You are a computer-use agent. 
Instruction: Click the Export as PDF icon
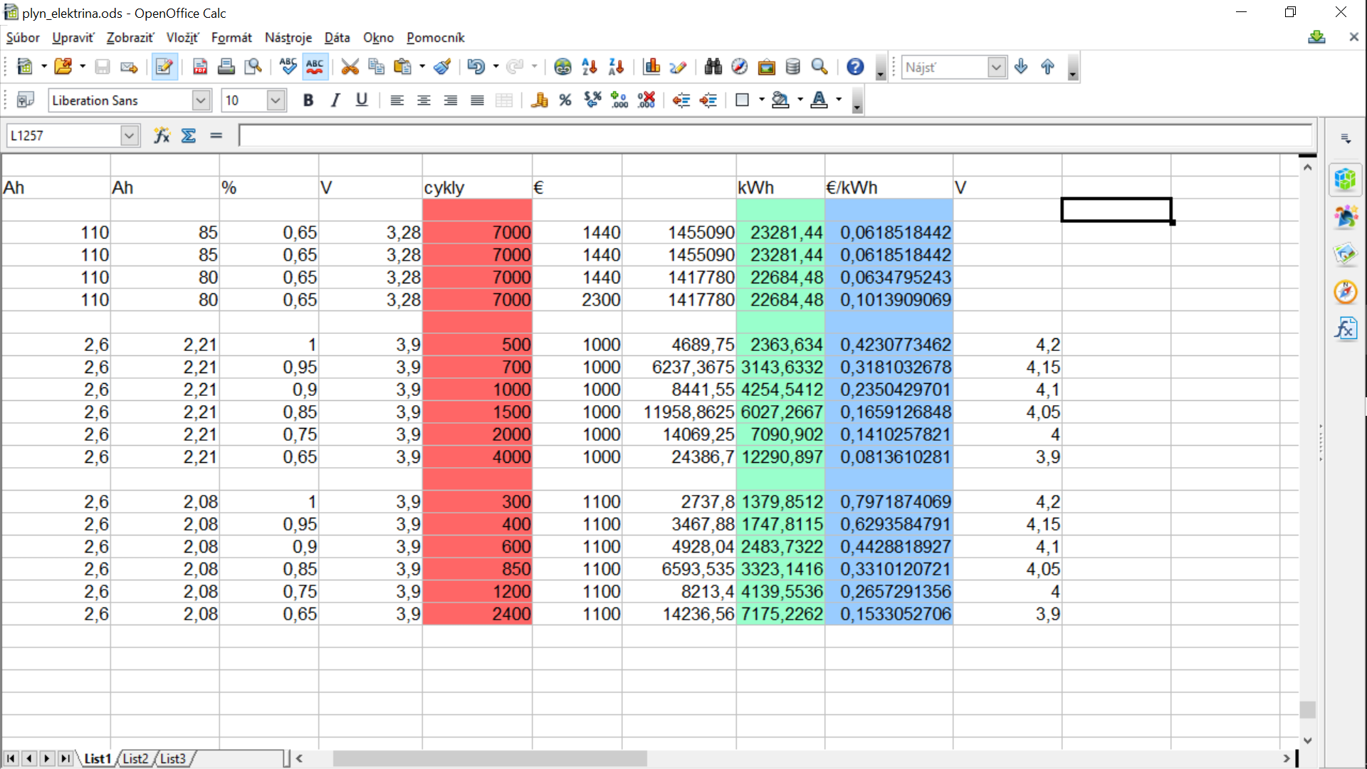pos(200,67)
